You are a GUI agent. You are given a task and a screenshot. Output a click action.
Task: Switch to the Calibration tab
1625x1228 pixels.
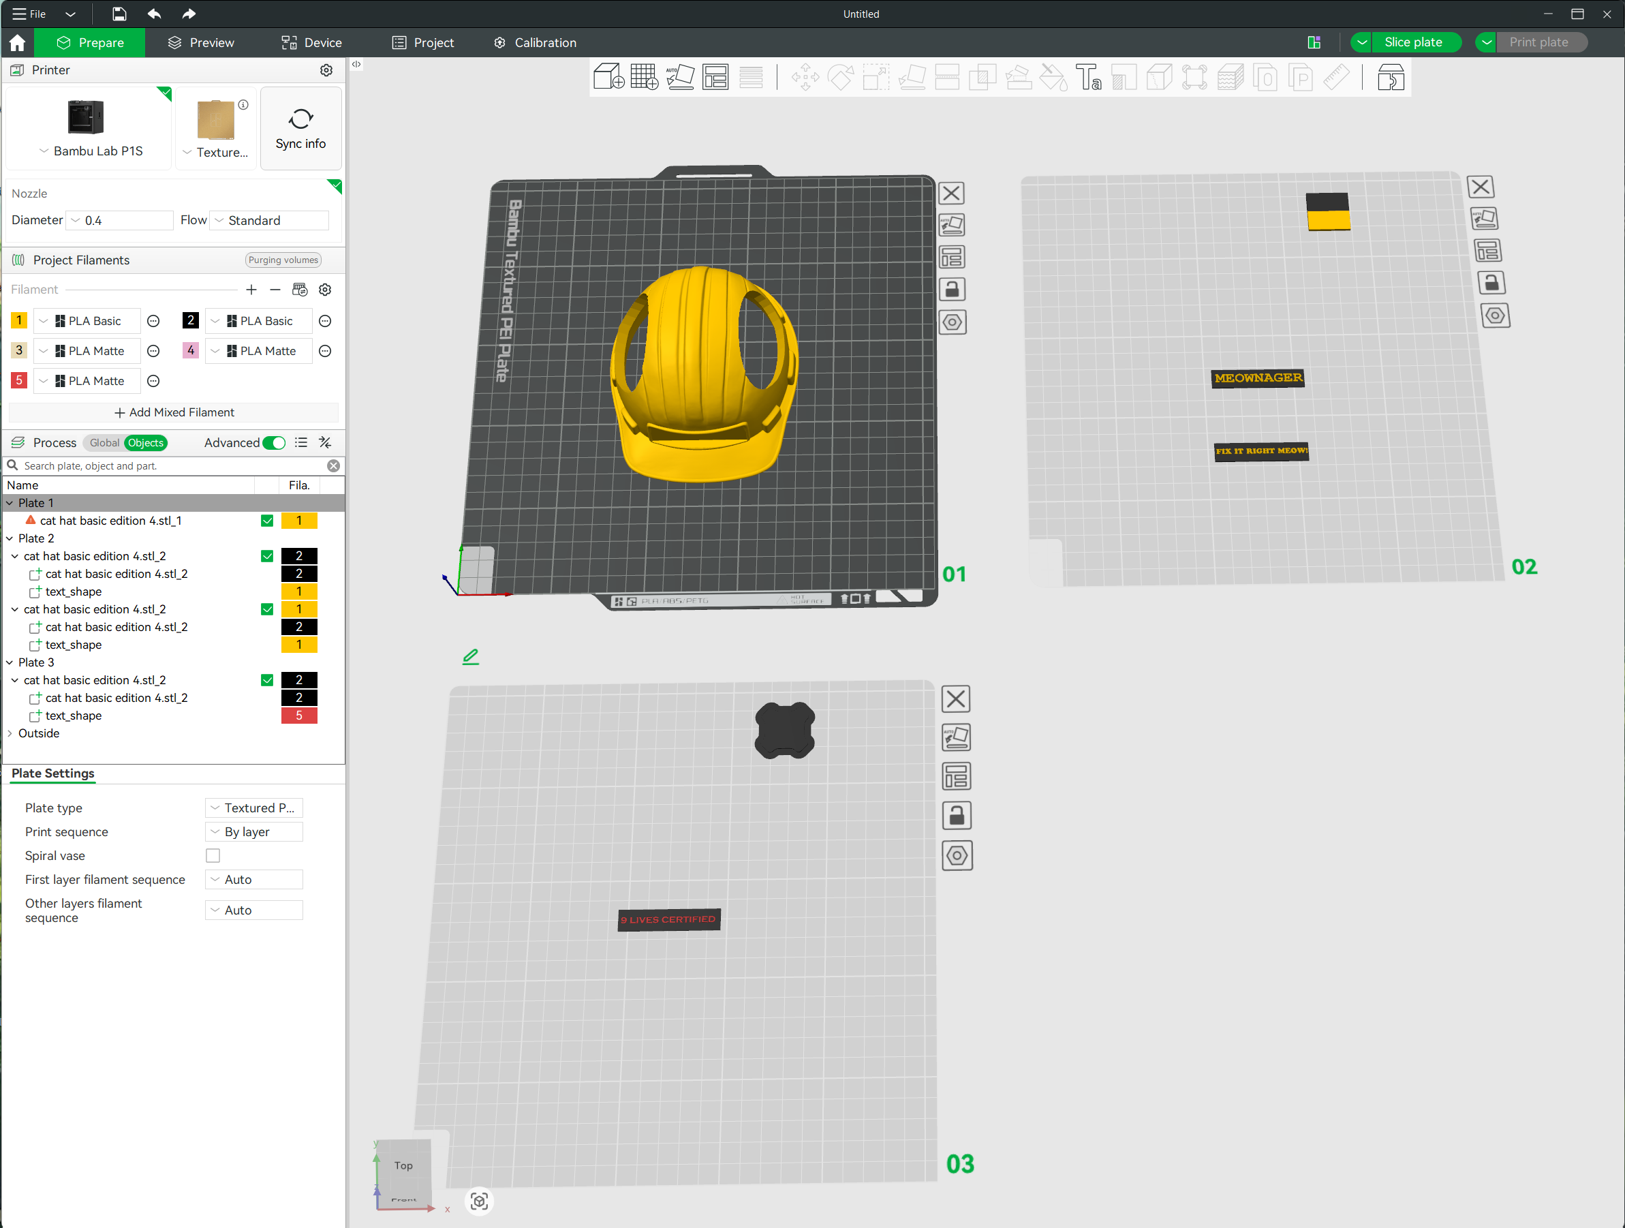pyautogui.click(x=535, y=43)
